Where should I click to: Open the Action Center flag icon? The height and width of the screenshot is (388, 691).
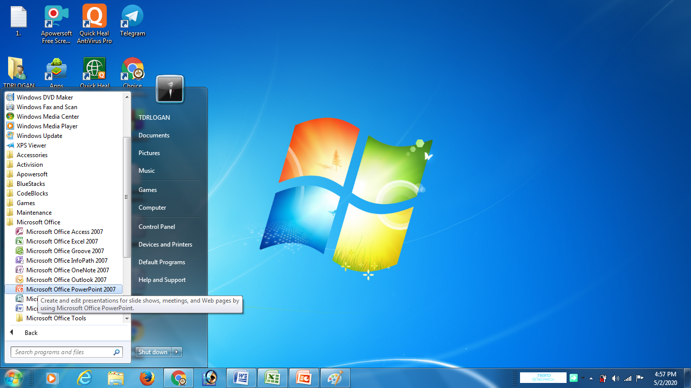pos(640,378)
